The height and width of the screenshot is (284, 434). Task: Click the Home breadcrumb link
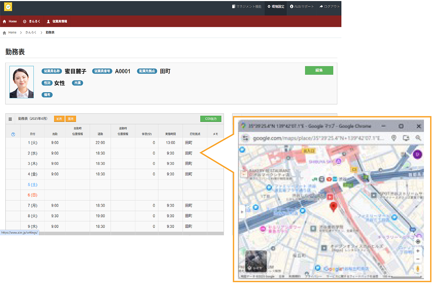tap(12, 33)
